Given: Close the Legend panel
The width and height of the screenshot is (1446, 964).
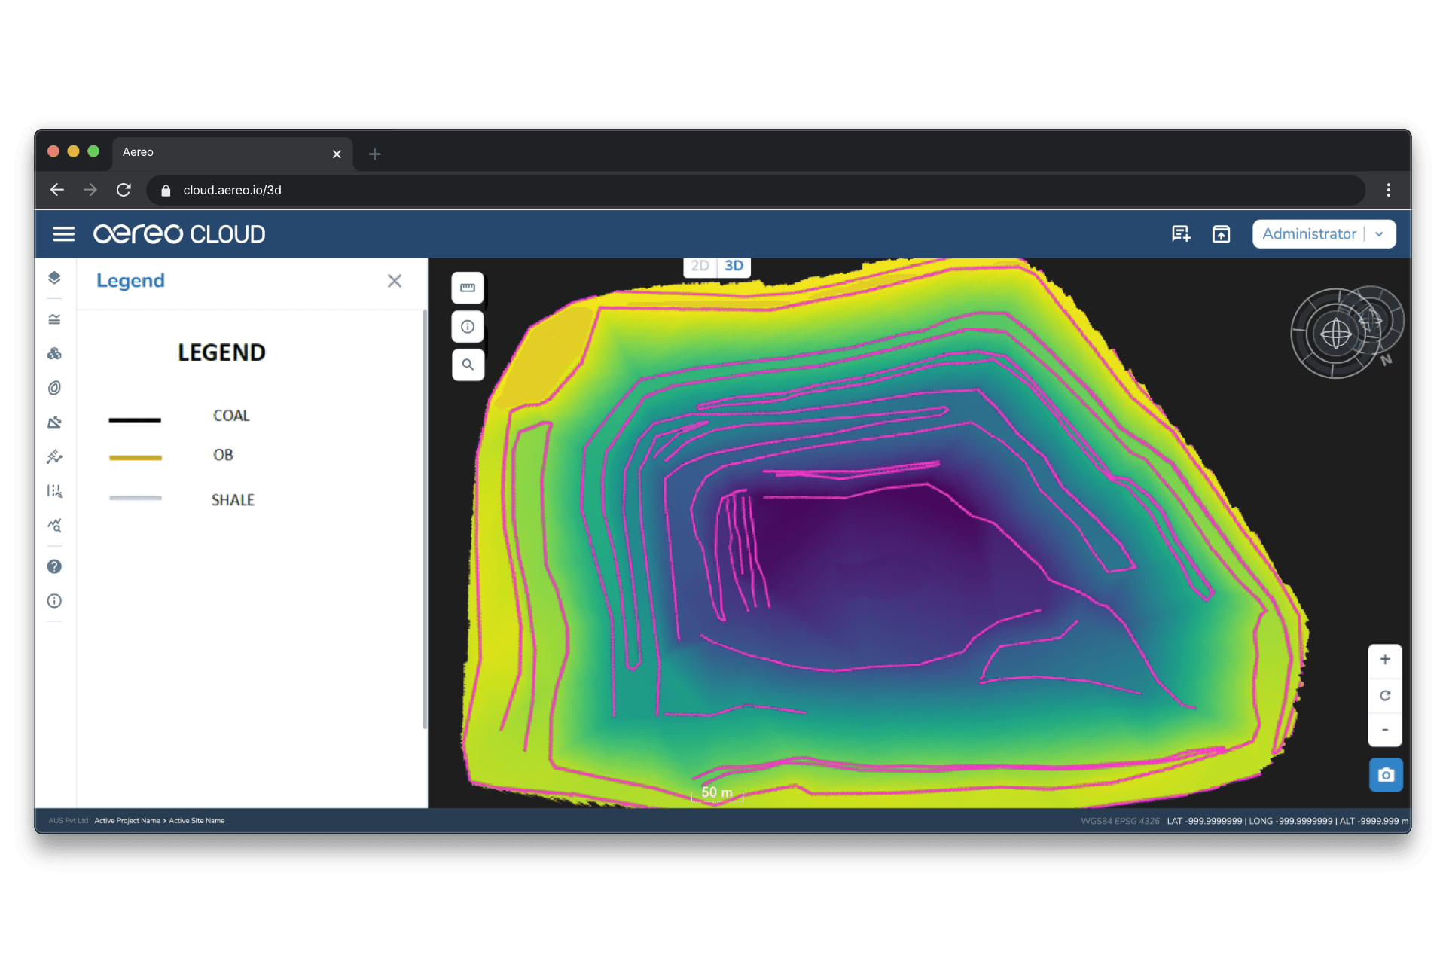Looking at the screenshot, I should point(395,281).
